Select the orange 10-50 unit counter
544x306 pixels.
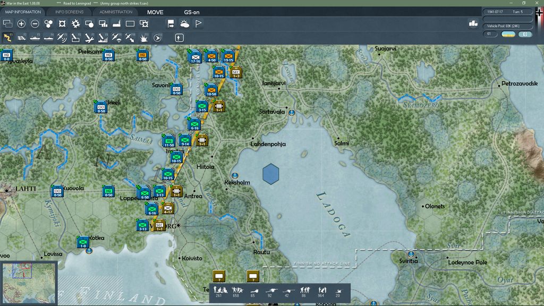click(211, 90)
